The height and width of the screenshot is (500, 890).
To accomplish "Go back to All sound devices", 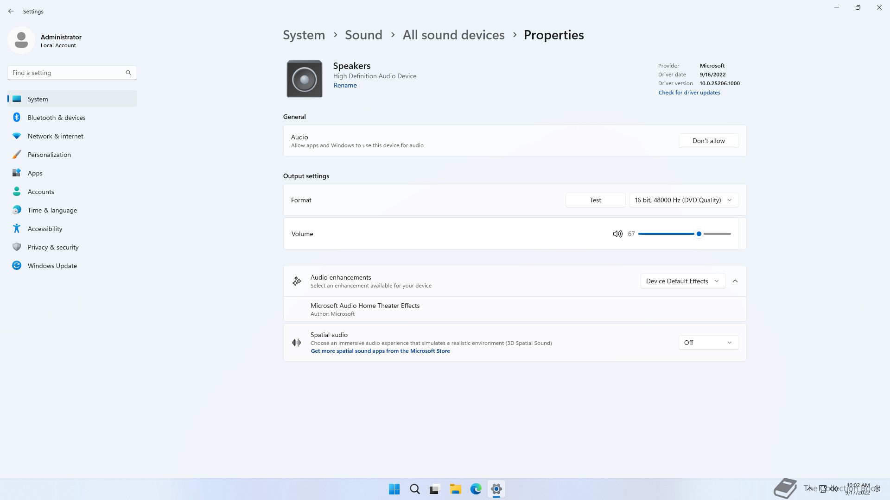I will point(453,35).
